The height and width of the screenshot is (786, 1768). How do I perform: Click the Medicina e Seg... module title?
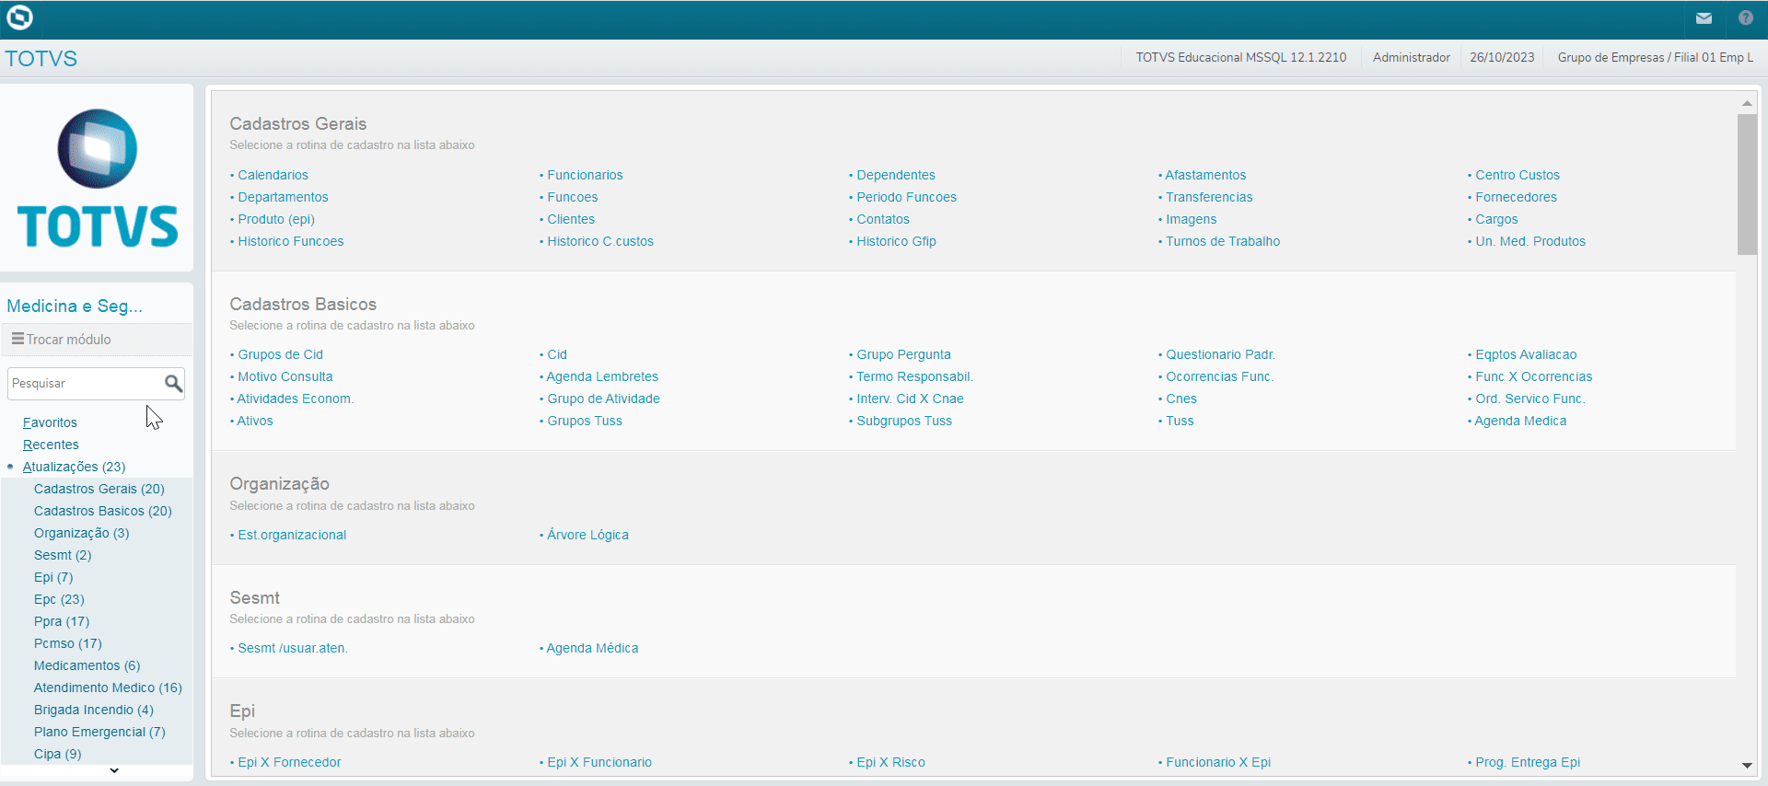tap(75, 306)
